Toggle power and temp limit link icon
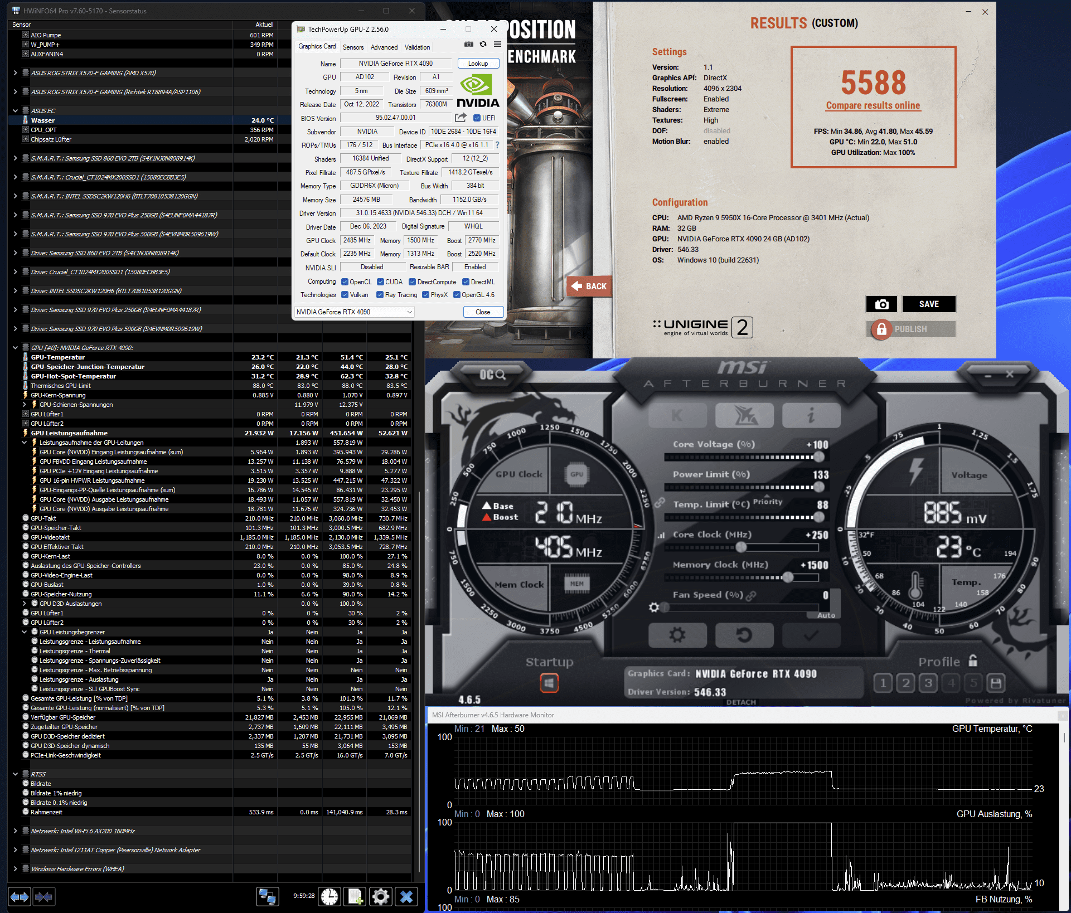Viewport: 1071px width, 913px height. tap(660, 502)
